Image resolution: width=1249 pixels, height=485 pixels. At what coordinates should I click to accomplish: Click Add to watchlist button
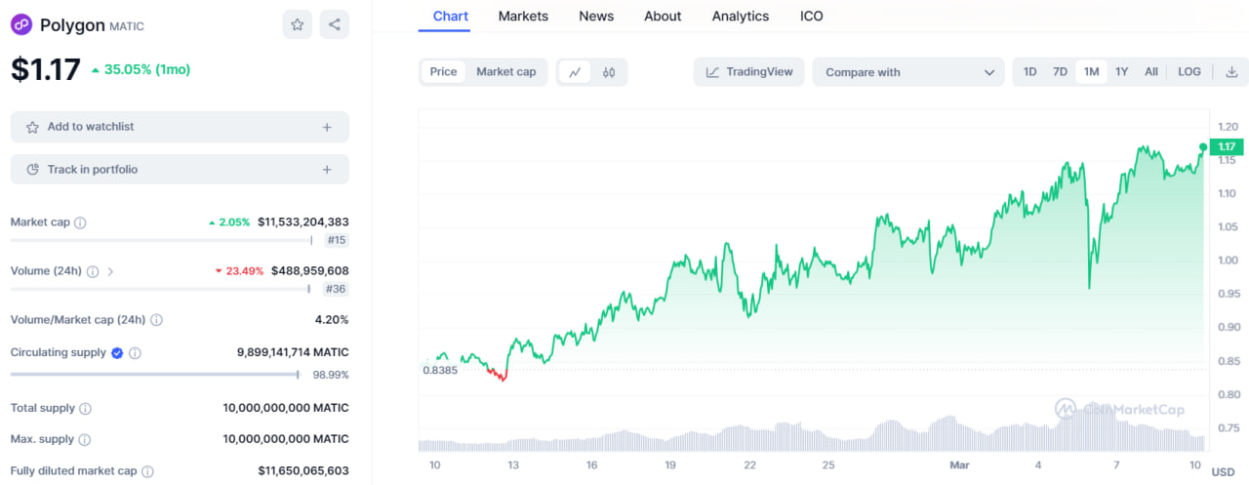180,127
